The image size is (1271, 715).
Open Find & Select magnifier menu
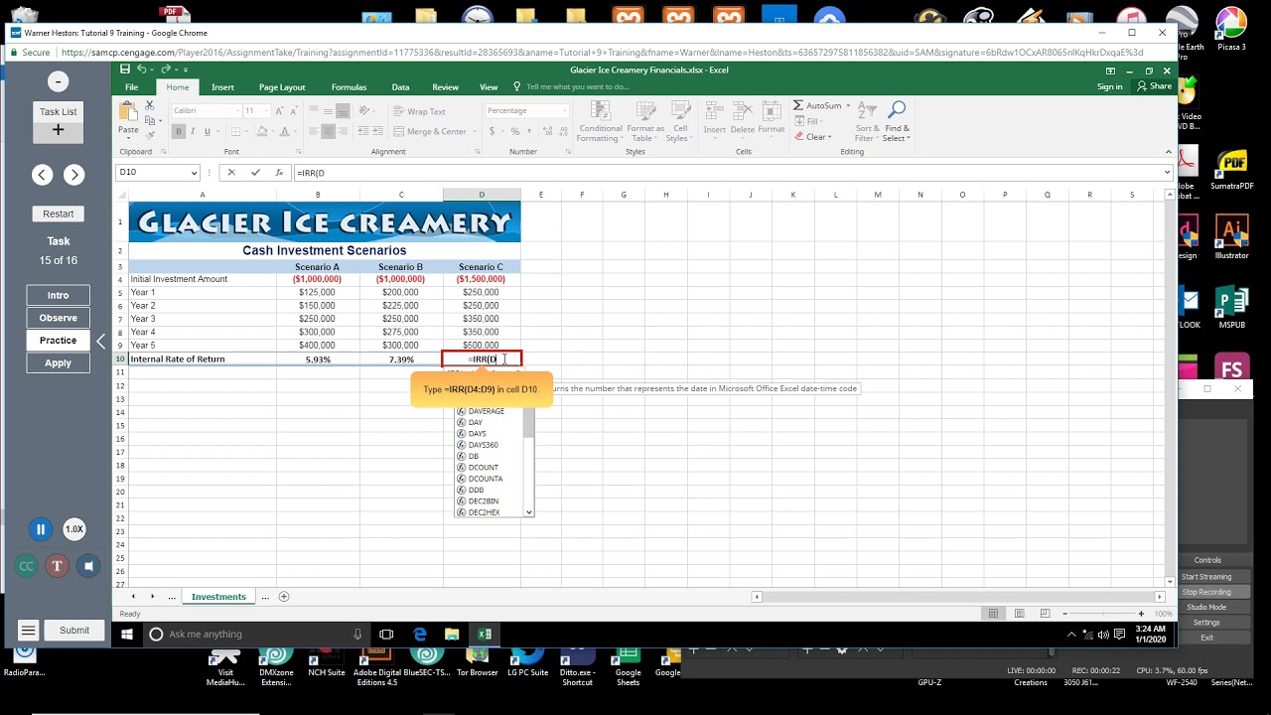pyautogui.click(x=897, y=121)
